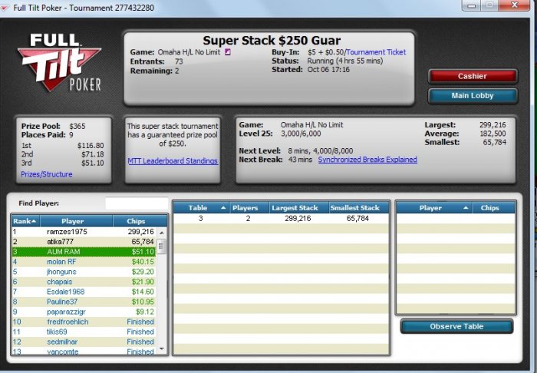Minimize the tournament window
The image size is (537, 373).
[x=471, y=5]
